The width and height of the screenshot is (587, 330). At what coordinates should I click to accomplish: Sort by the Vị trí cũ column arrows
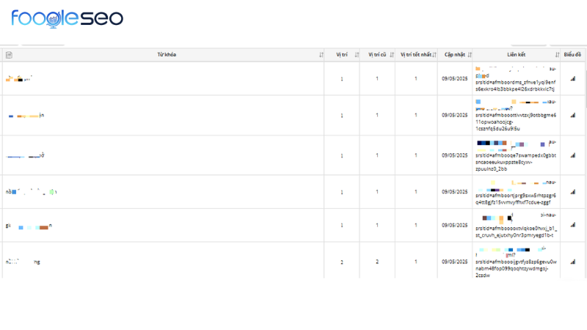(x=393, y=55)
